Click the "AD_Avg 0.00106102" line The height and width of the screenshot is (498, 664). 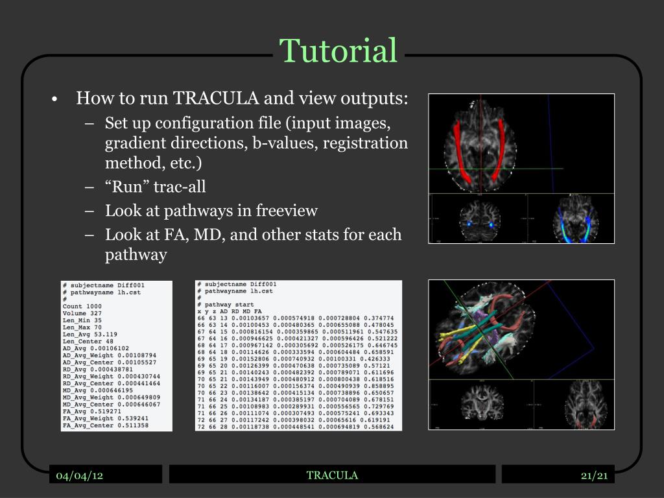pyautogui.click(x=96, y=348)
